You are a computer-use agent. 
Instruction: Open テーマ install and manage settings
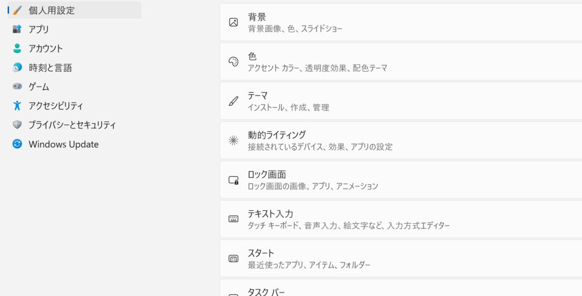401,101
